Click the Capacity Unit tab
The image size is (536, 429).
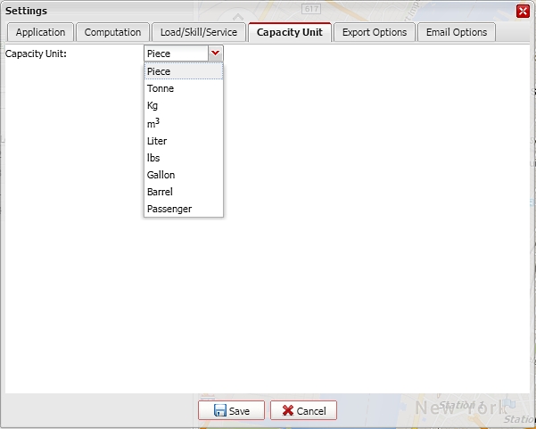(x=290, y=32)
